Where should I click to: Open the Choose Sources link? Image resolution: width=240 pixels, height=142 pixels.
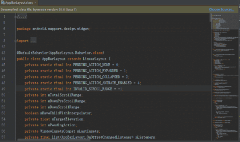(222, 9)
